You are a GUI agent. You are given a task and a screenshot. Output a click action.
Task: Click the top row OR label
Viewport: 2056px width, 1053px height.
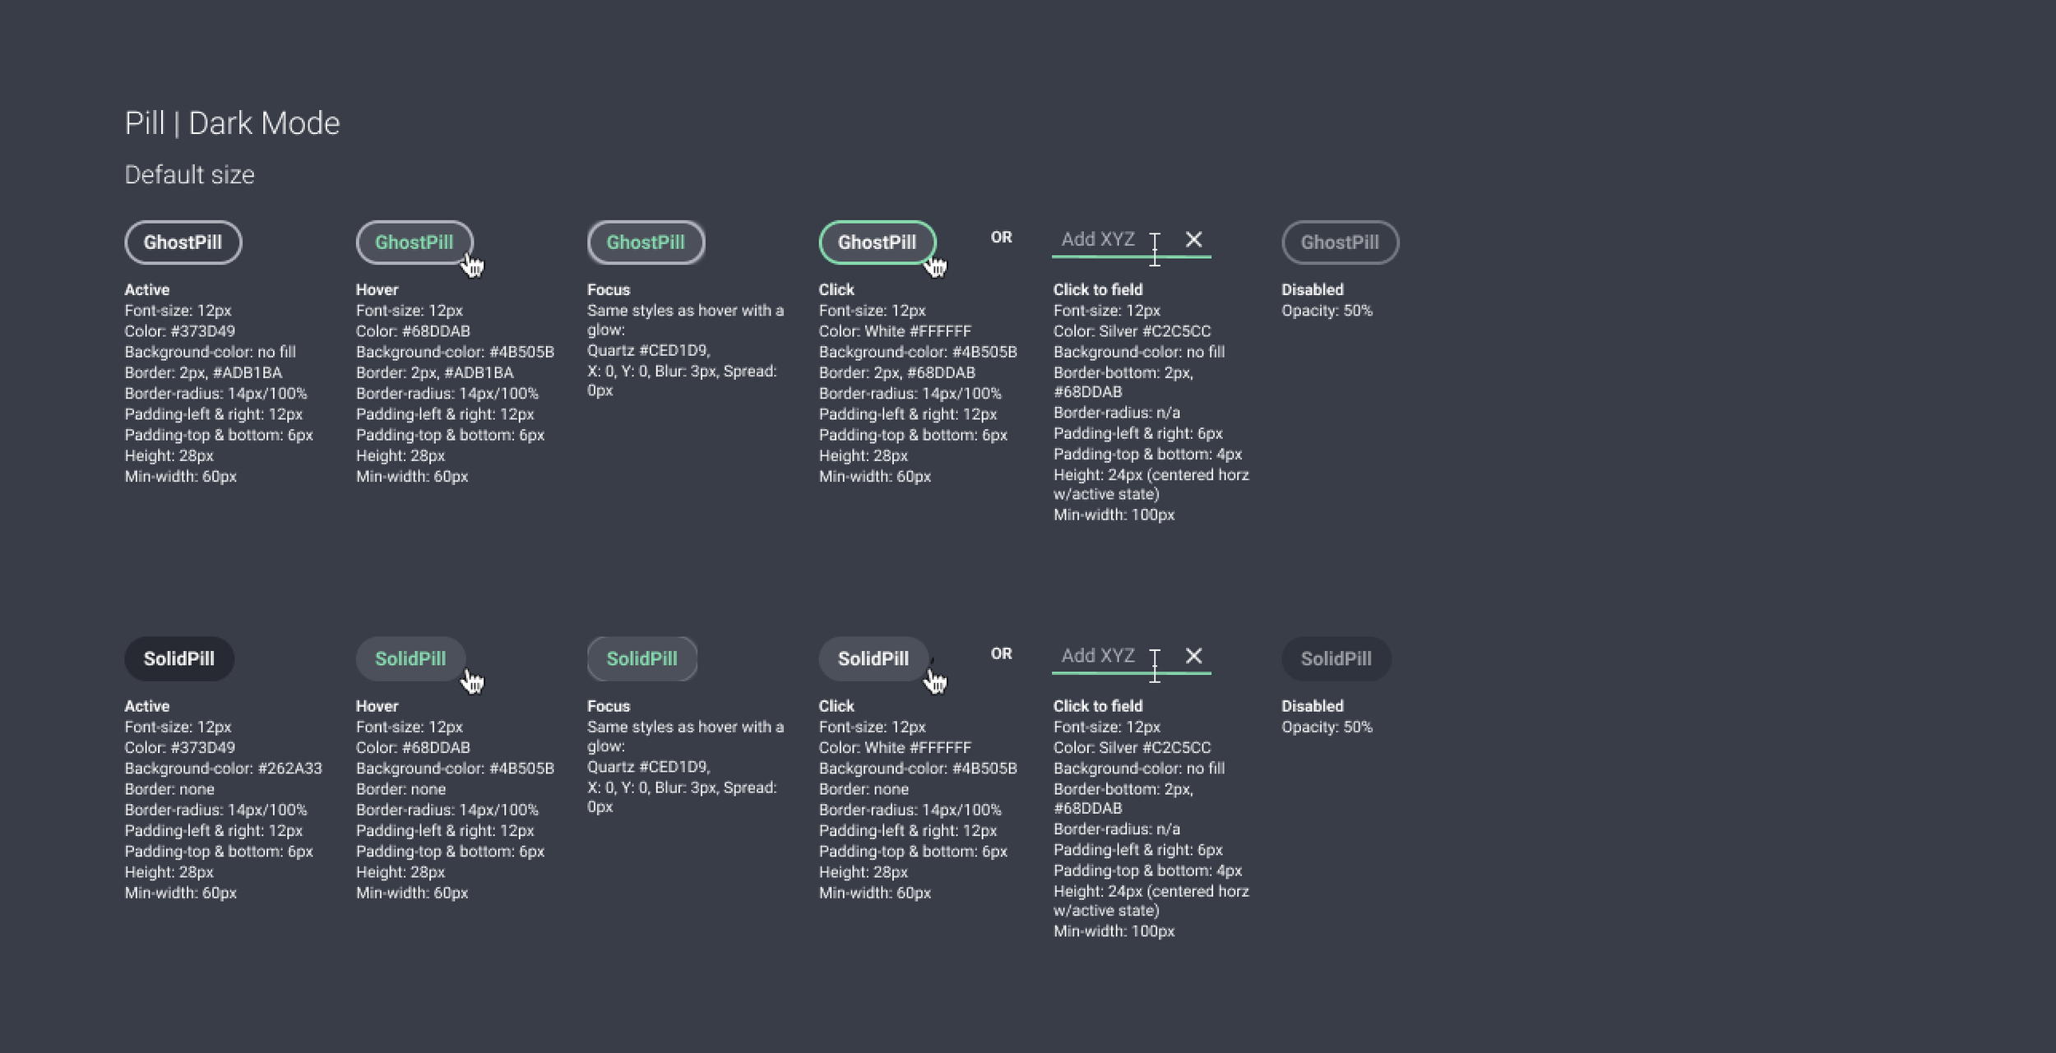coord(1001,238)
